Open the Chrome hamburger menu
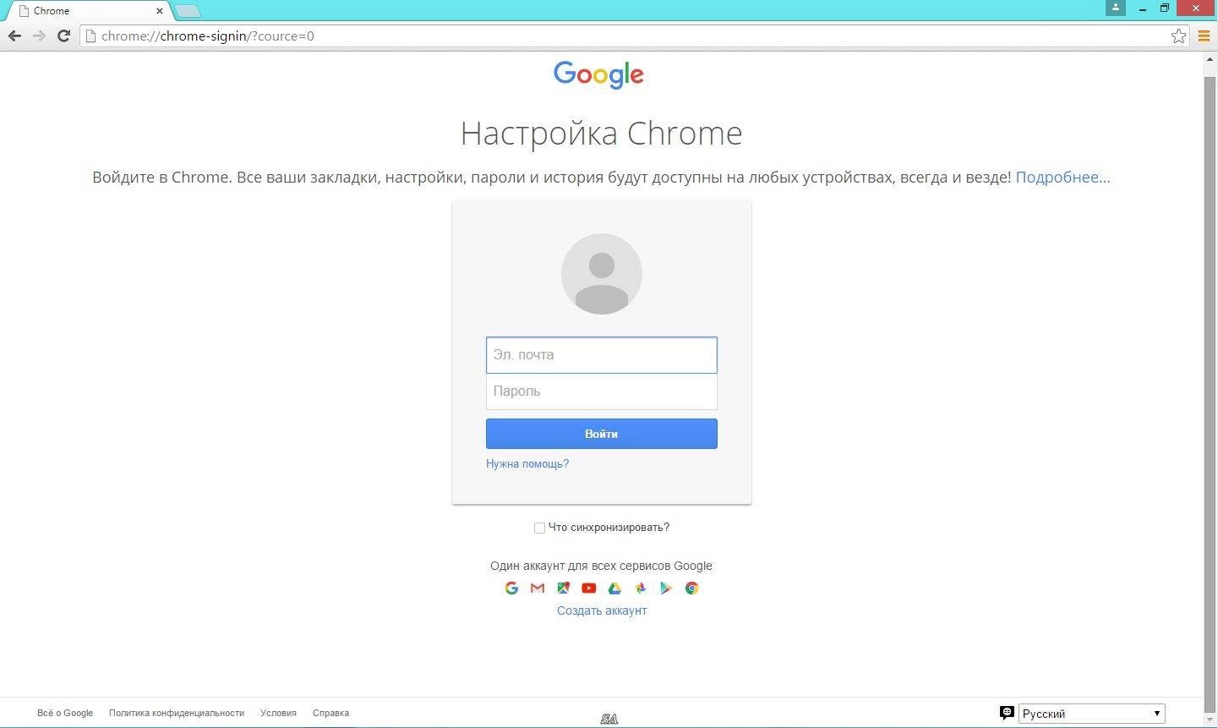Screen dimensions: 1218x728 (1204, 36)
